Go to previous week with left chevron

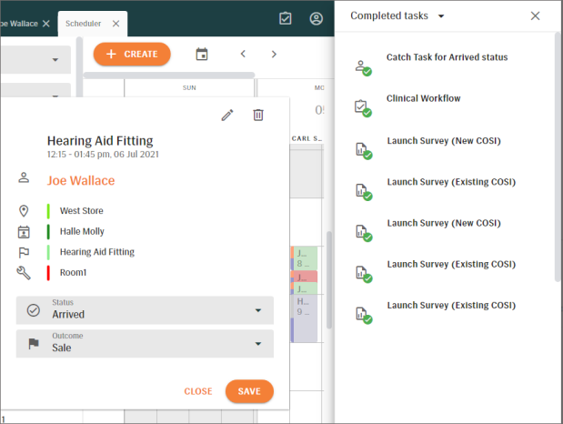[243, 54]
